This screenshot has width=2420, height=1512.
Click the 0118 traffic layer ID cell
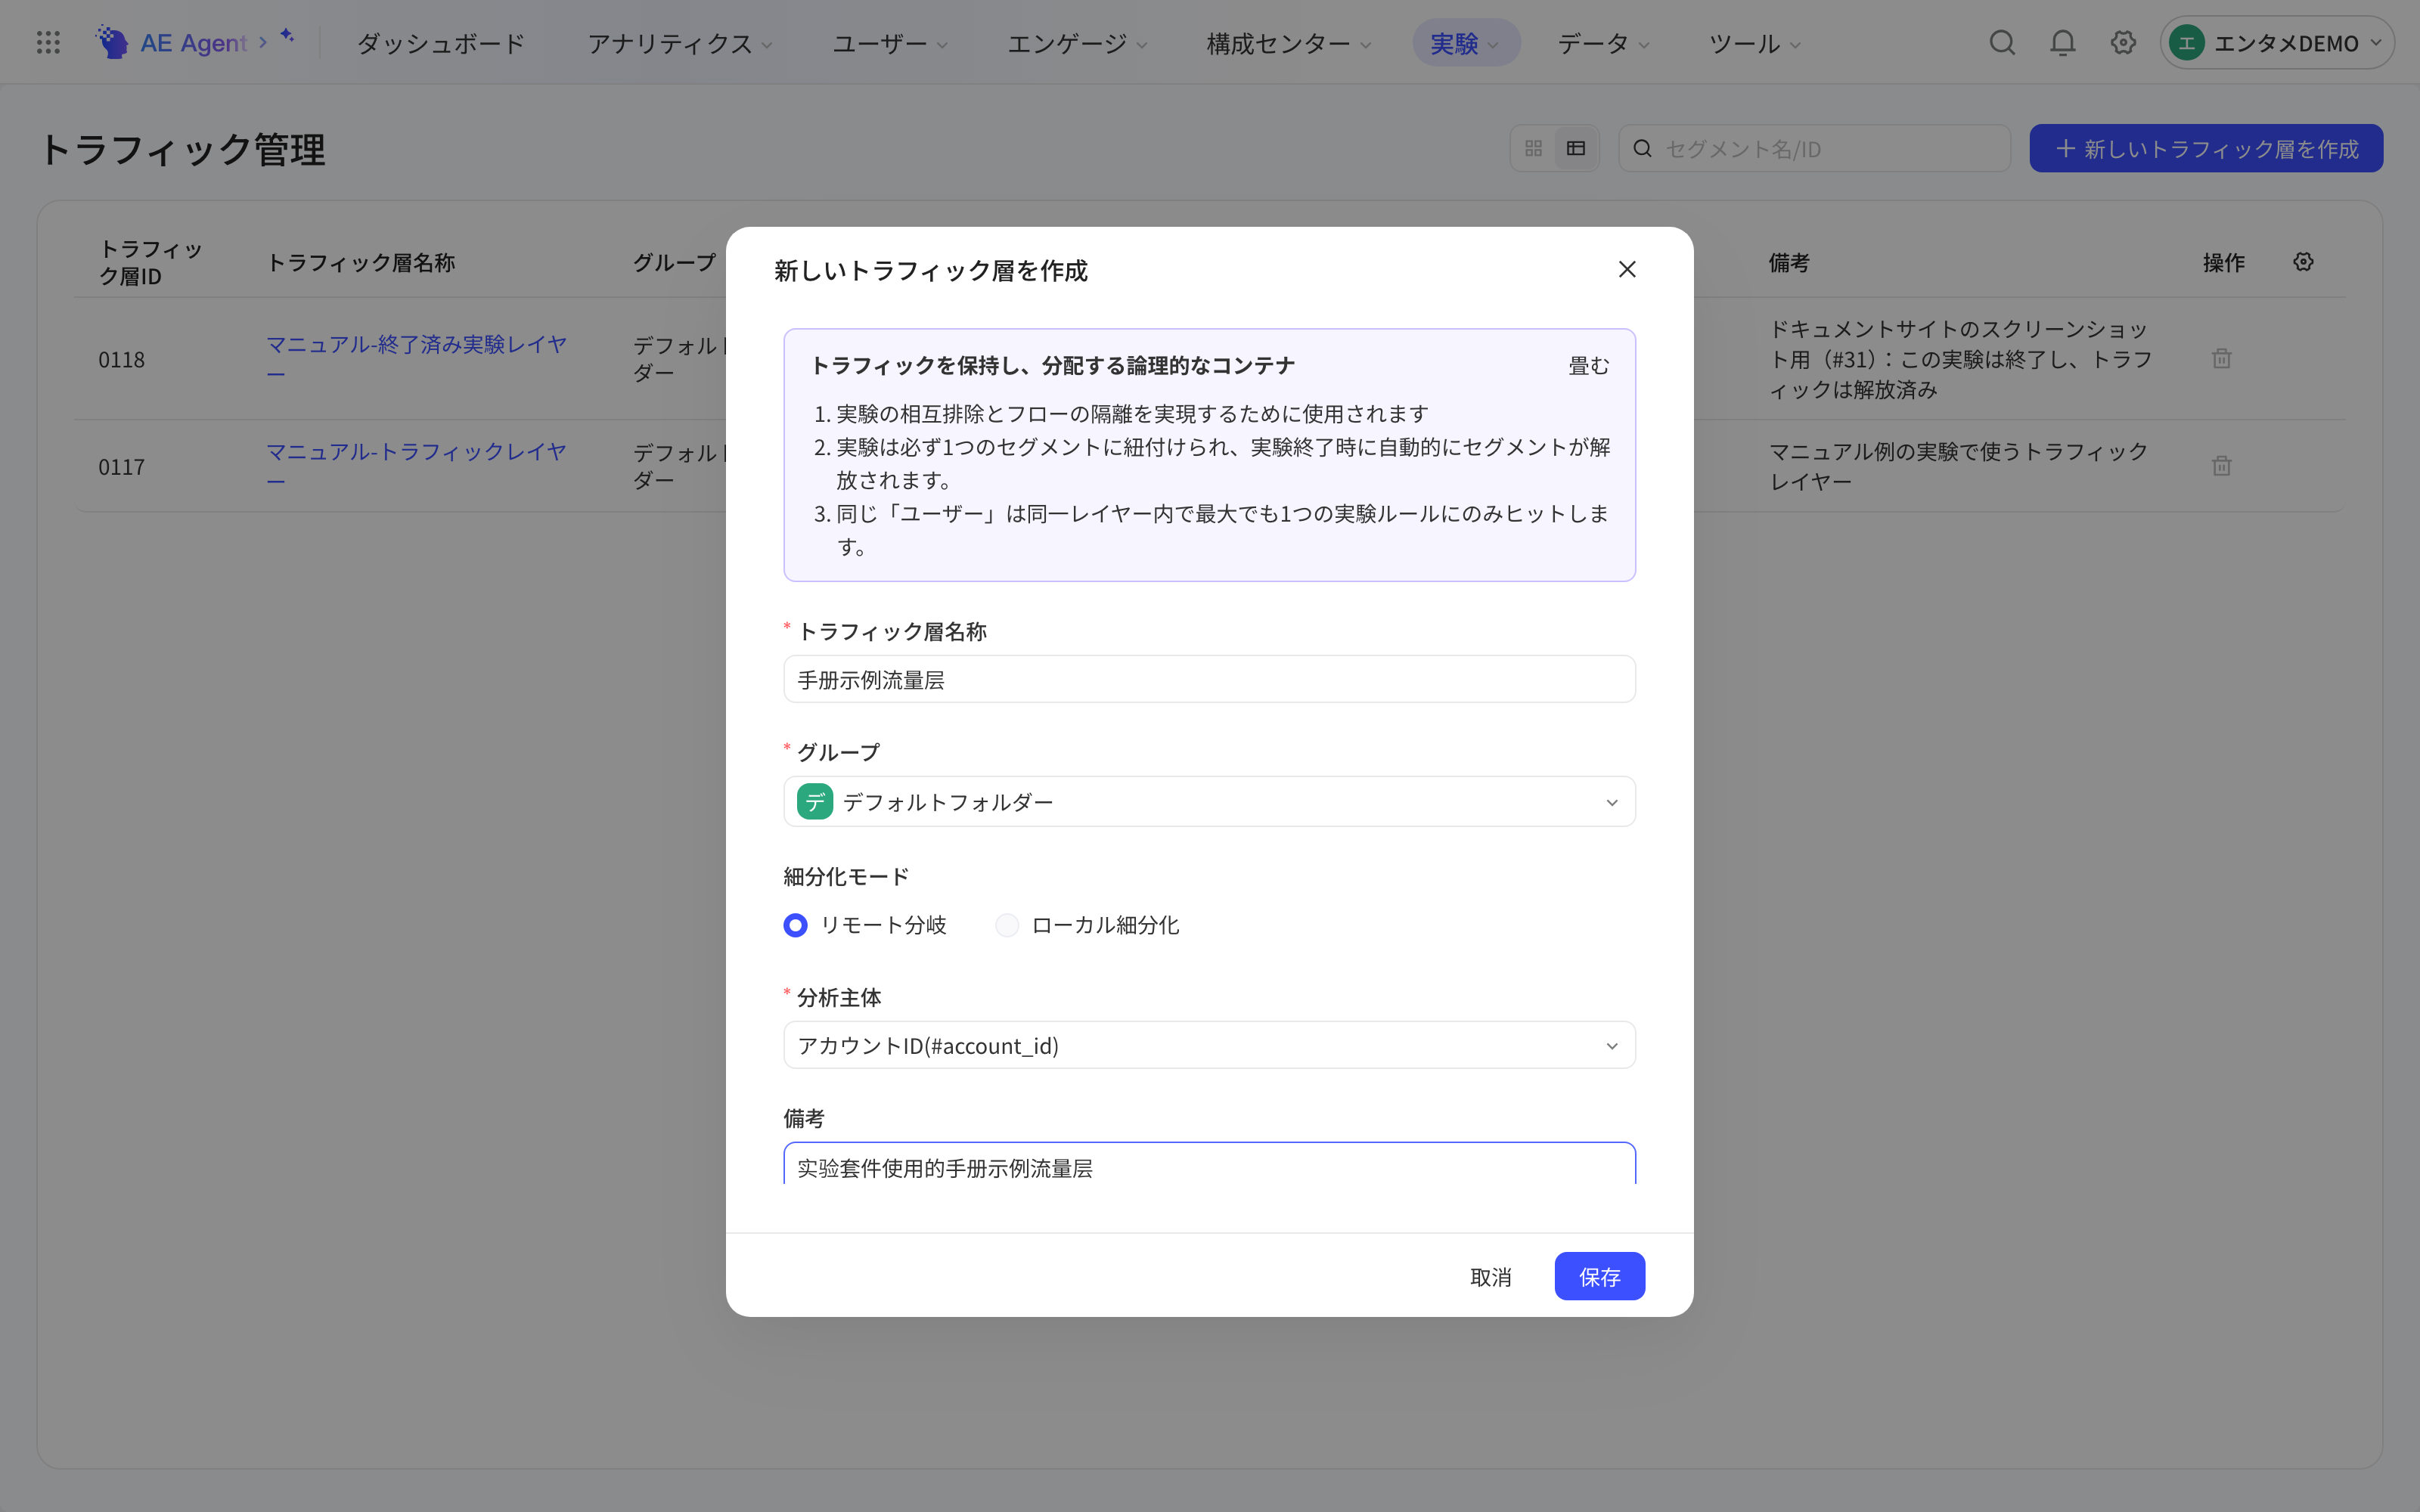(x=121, y=359)
